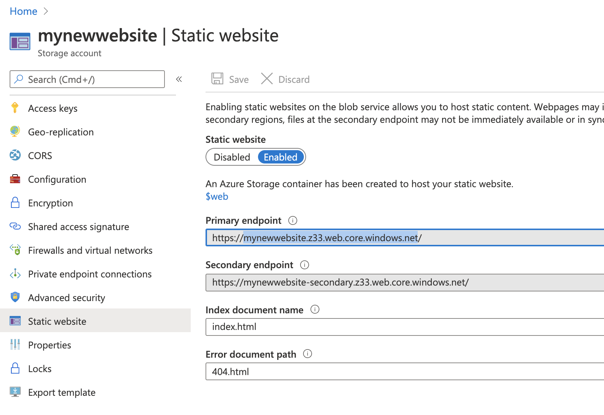Click the 404.html error path field
The height and width of the screenshot is (415, 604).
coord(405,371)
